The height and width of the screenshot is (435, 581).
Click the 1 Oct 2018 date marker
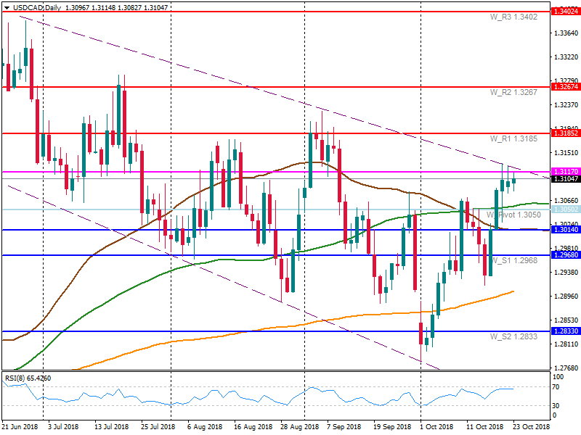(x=436, y=428)
